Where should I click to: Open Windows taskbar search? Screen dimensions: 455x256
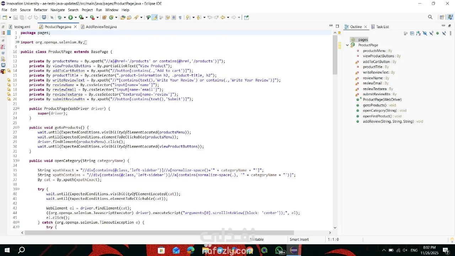[21, 250]
